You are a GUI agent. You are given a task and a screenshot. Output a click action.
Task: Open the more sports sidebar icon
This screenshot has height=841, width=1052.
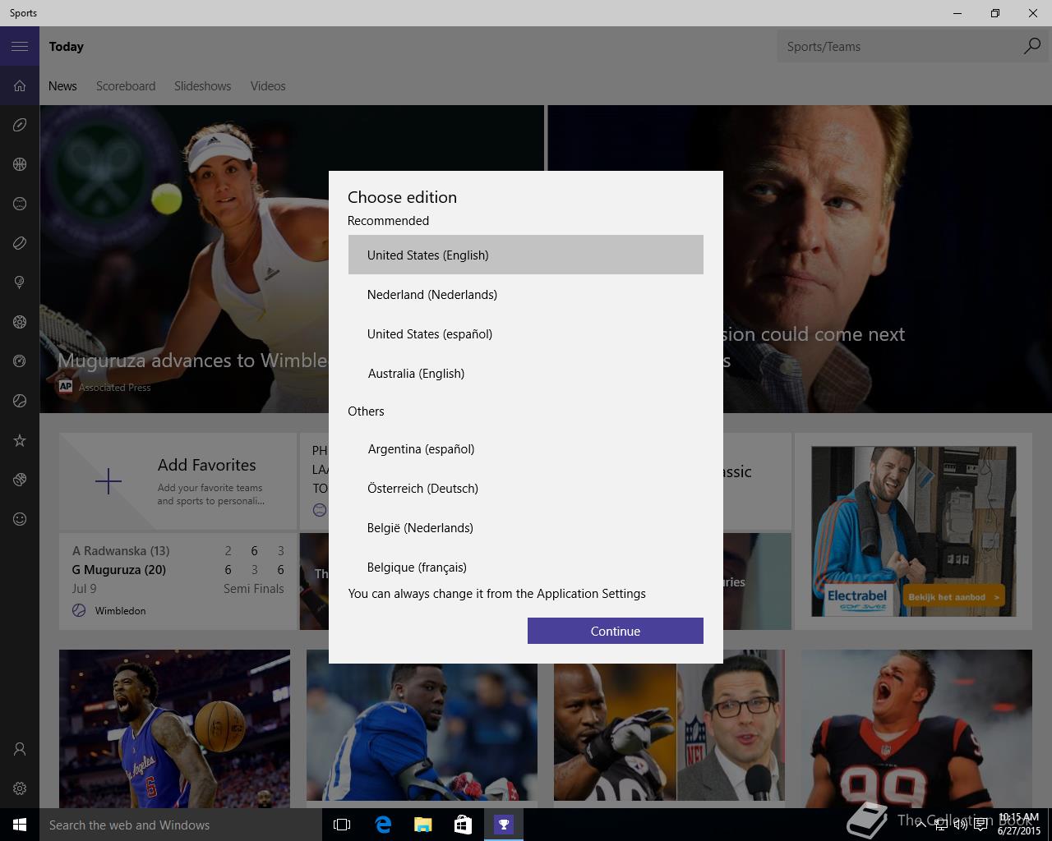pos(20,480)
